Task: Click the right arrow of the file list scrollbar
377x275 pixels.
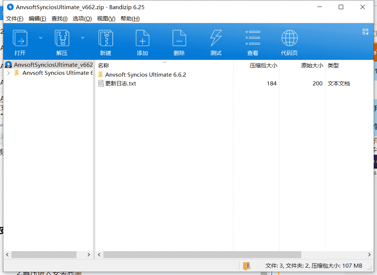Action: point(369,254)
